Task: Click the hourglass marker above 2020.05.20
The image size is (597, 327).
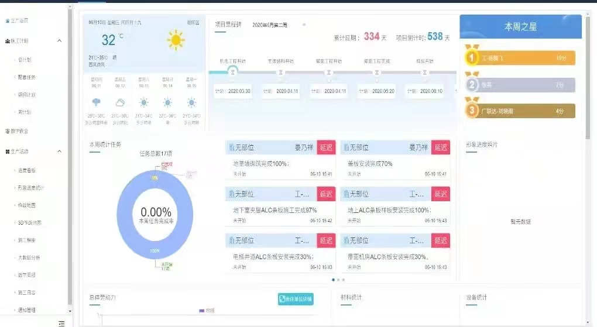Action: click(x=376, y=73)
